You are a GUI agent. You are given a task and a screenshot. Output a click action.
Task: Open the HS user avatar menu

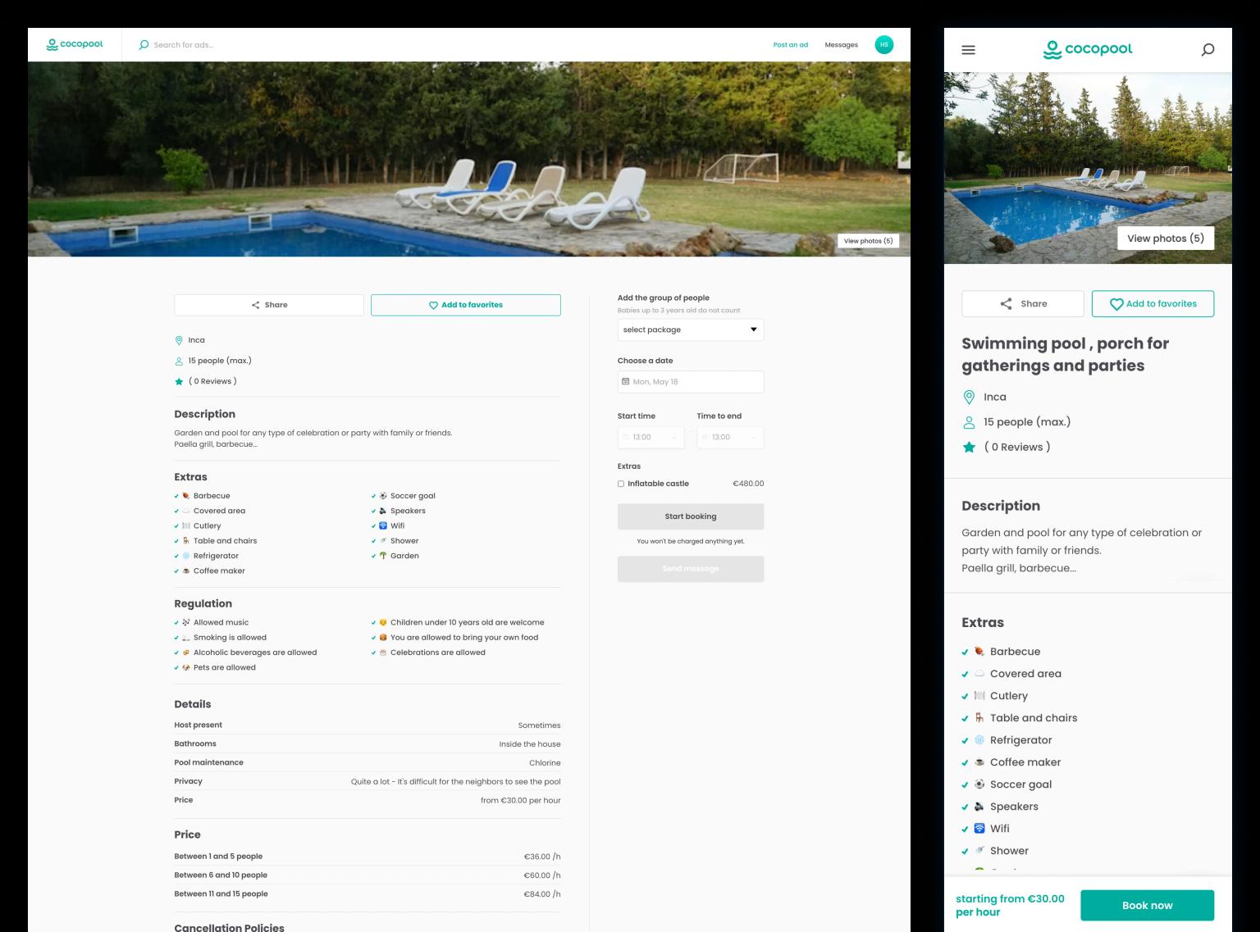(883, 45)
